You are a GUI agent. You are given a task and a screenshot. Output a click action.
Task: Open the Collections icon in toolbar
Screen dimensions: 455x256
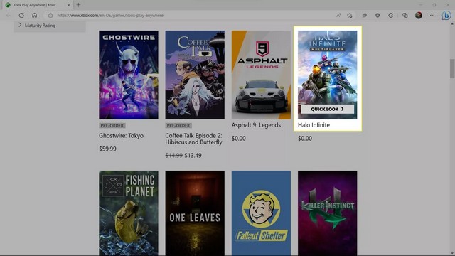[405, 16]
